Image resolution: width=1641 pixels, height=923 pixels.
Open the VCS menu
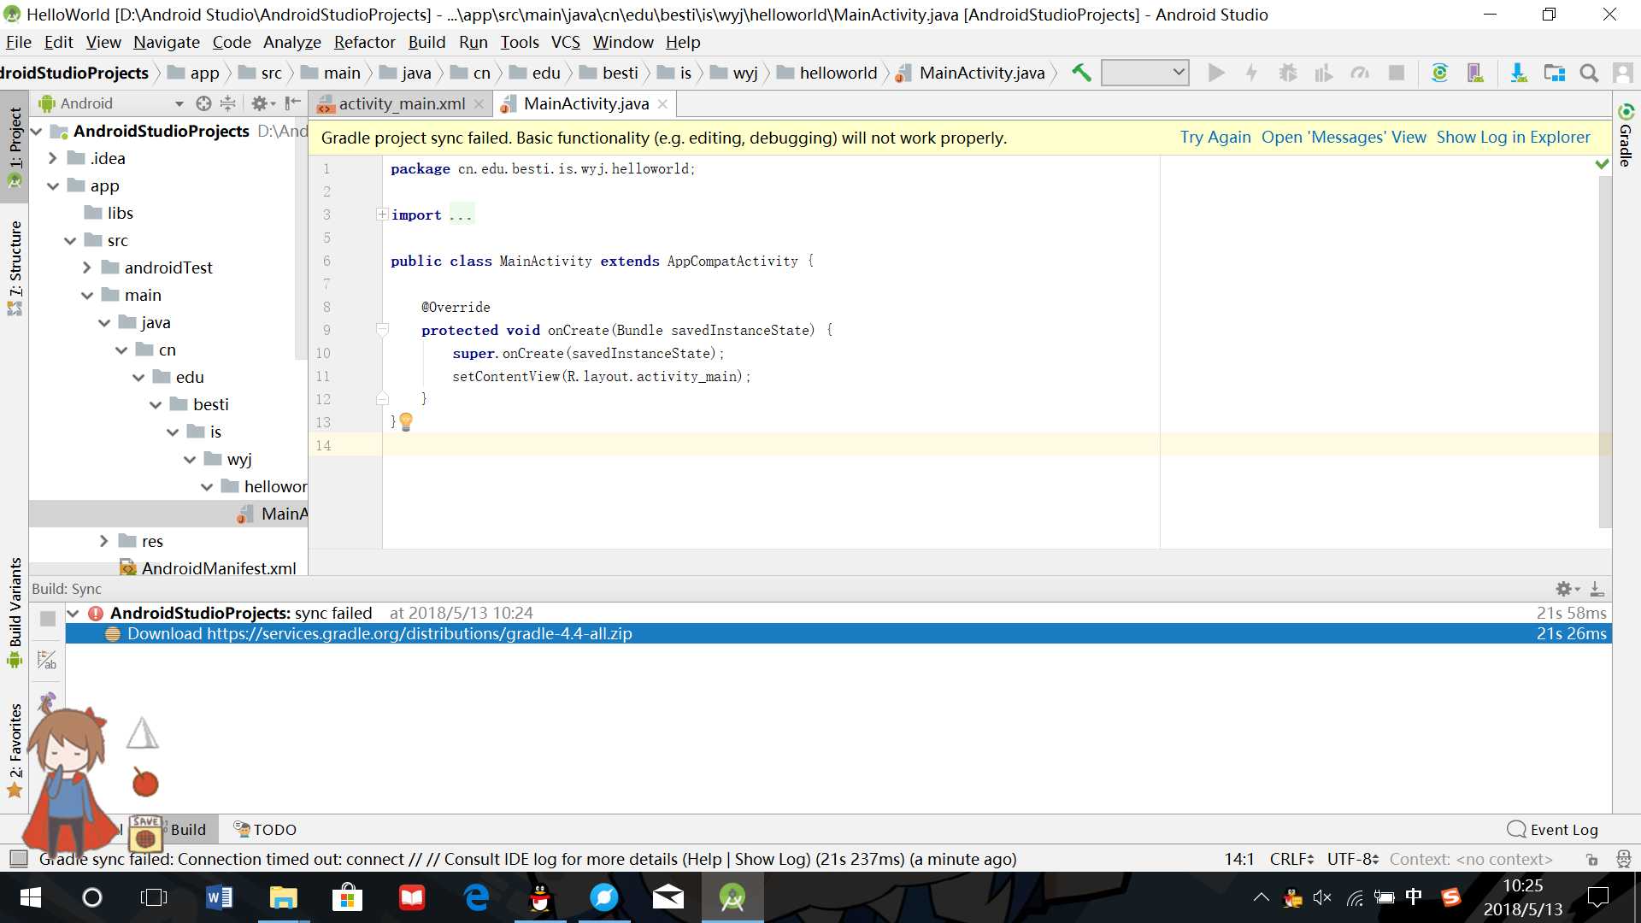click(x=565, y=42)
